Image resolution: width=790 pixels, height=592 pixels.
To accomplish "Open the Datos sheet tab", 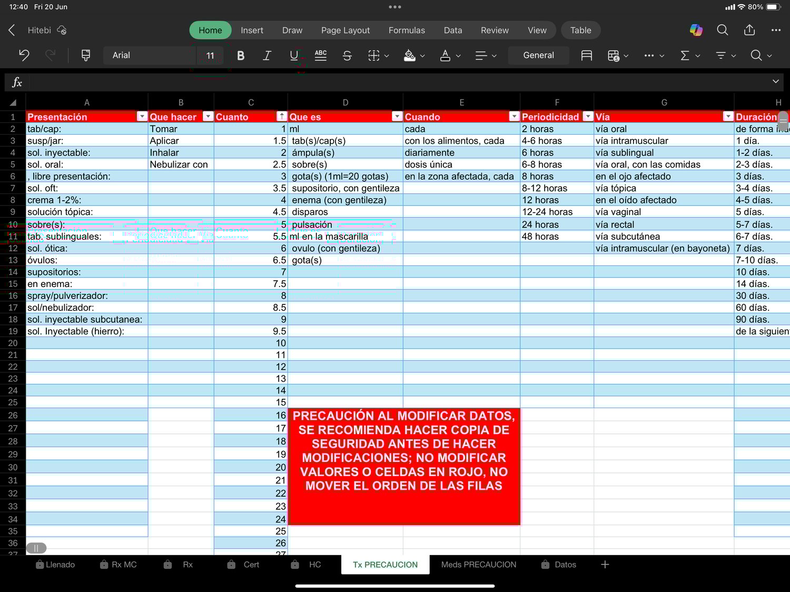I will click(559, 565).
